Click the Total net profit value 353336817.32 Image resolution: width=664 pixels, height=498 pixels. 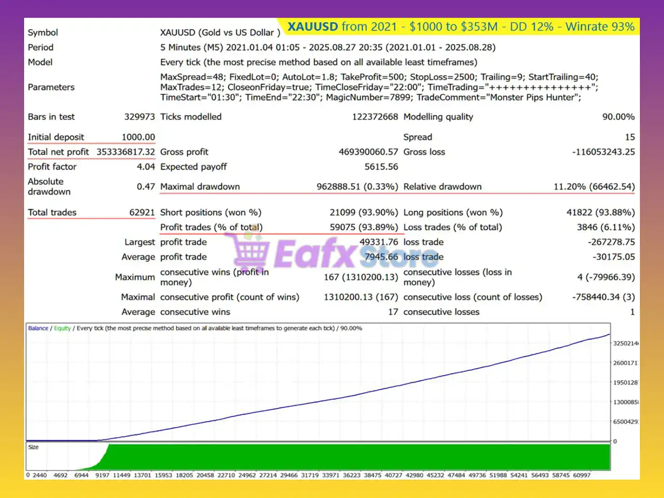(126, 152)
